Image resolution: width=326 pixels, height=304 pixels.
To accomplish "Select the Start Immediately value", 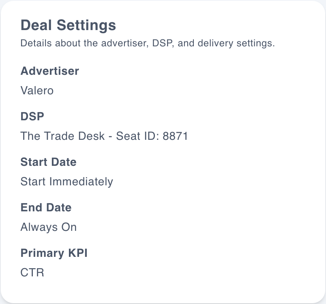I will click(67, 182).
